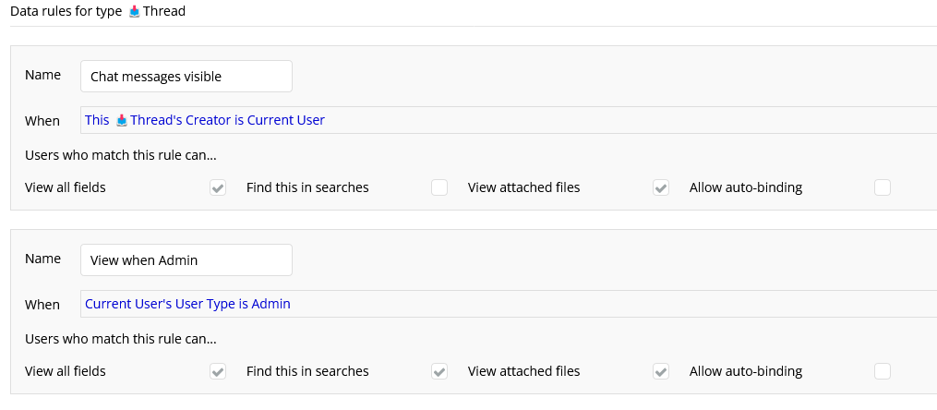Edit 'Current User's User Type is Admin' condition
937x410 pixels.
click(187, 304)
